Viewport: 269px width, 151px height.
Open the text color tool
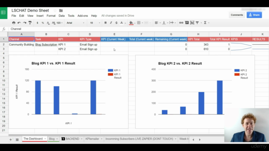(121, 23)
